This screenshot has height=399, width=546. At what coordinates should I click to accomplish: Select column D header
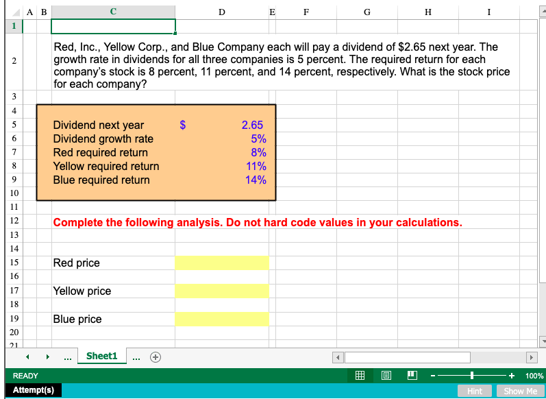click(222, 12)
